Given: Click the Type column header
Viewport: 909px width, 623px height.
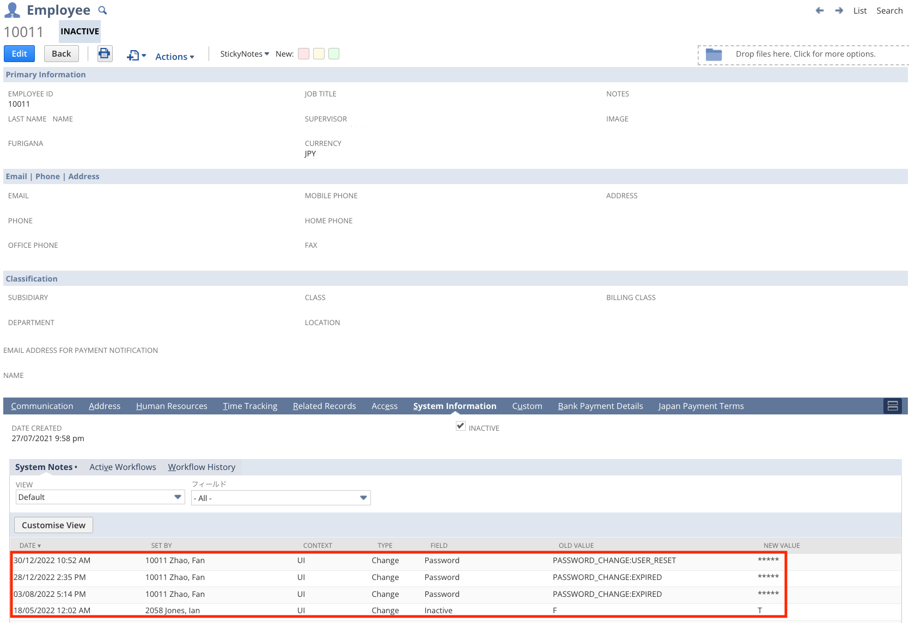Looking at the screenshot, I should (x=385, y=546).
